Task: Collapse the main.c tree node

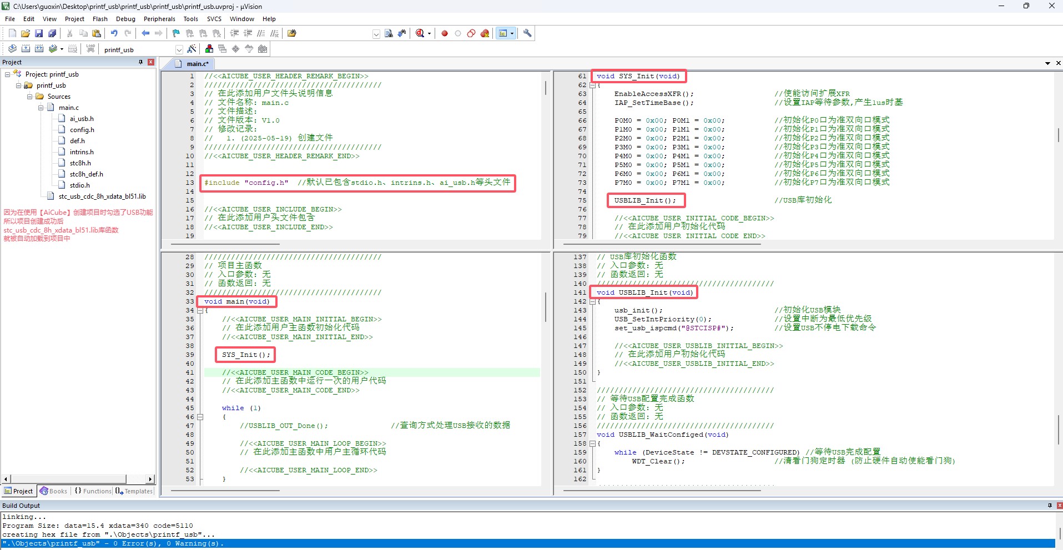Action: 41,108
